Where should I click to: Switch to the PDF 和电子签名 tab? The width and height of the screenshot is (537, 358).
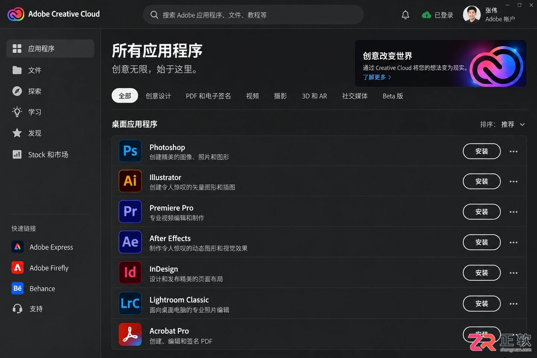(x=208, y=96)
